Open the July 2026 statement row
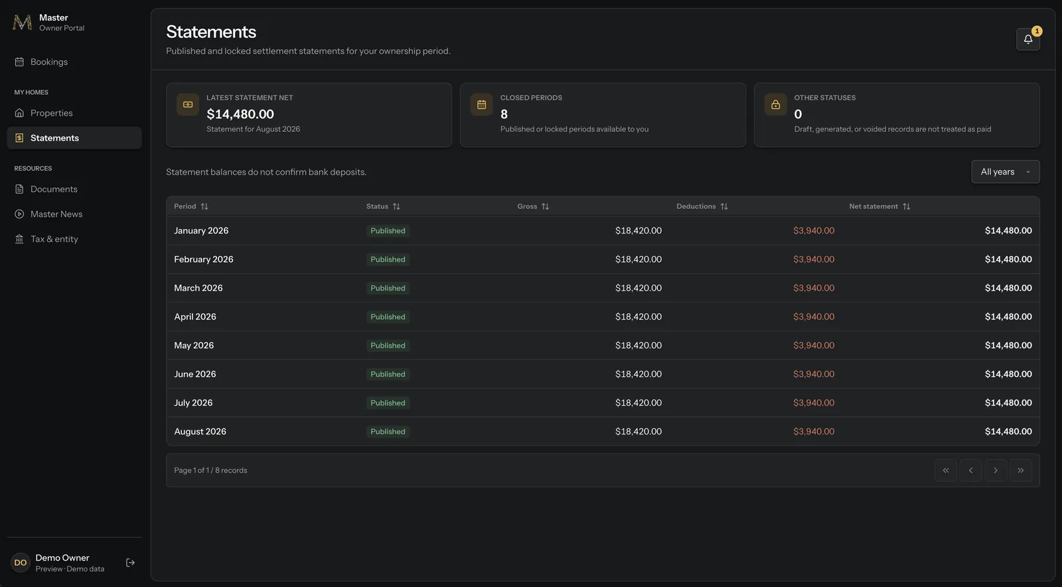 point(603,403)
